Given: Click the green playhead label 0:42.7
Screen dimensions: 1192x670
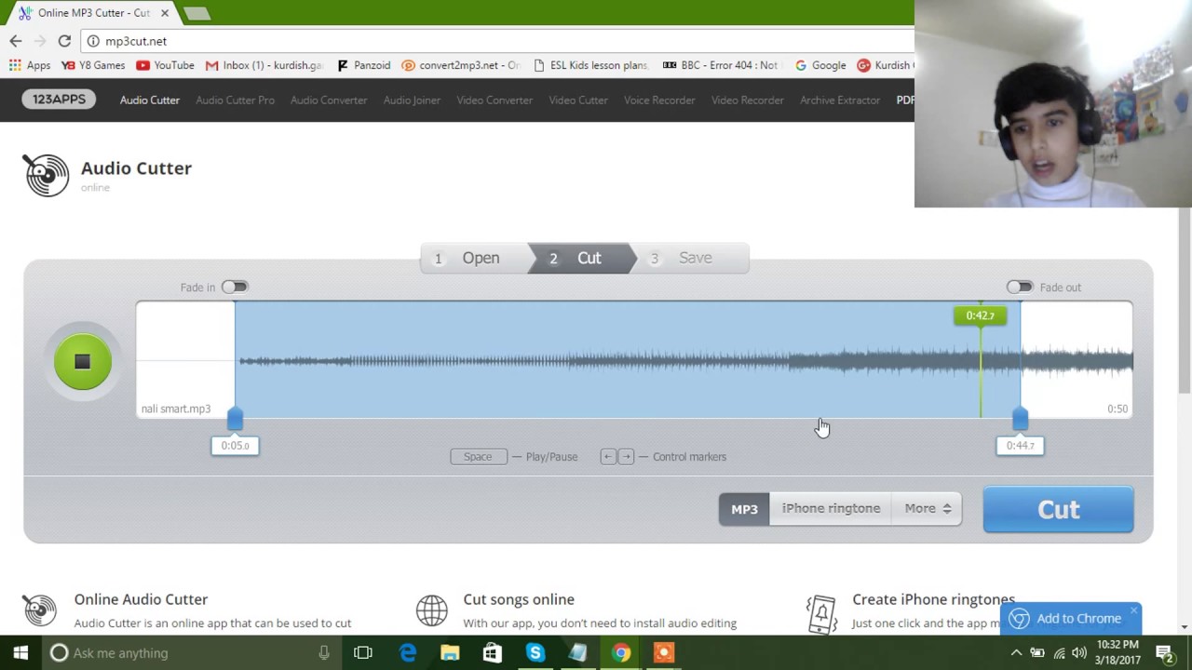Looking at the screenshot, I should click(980, 315).
